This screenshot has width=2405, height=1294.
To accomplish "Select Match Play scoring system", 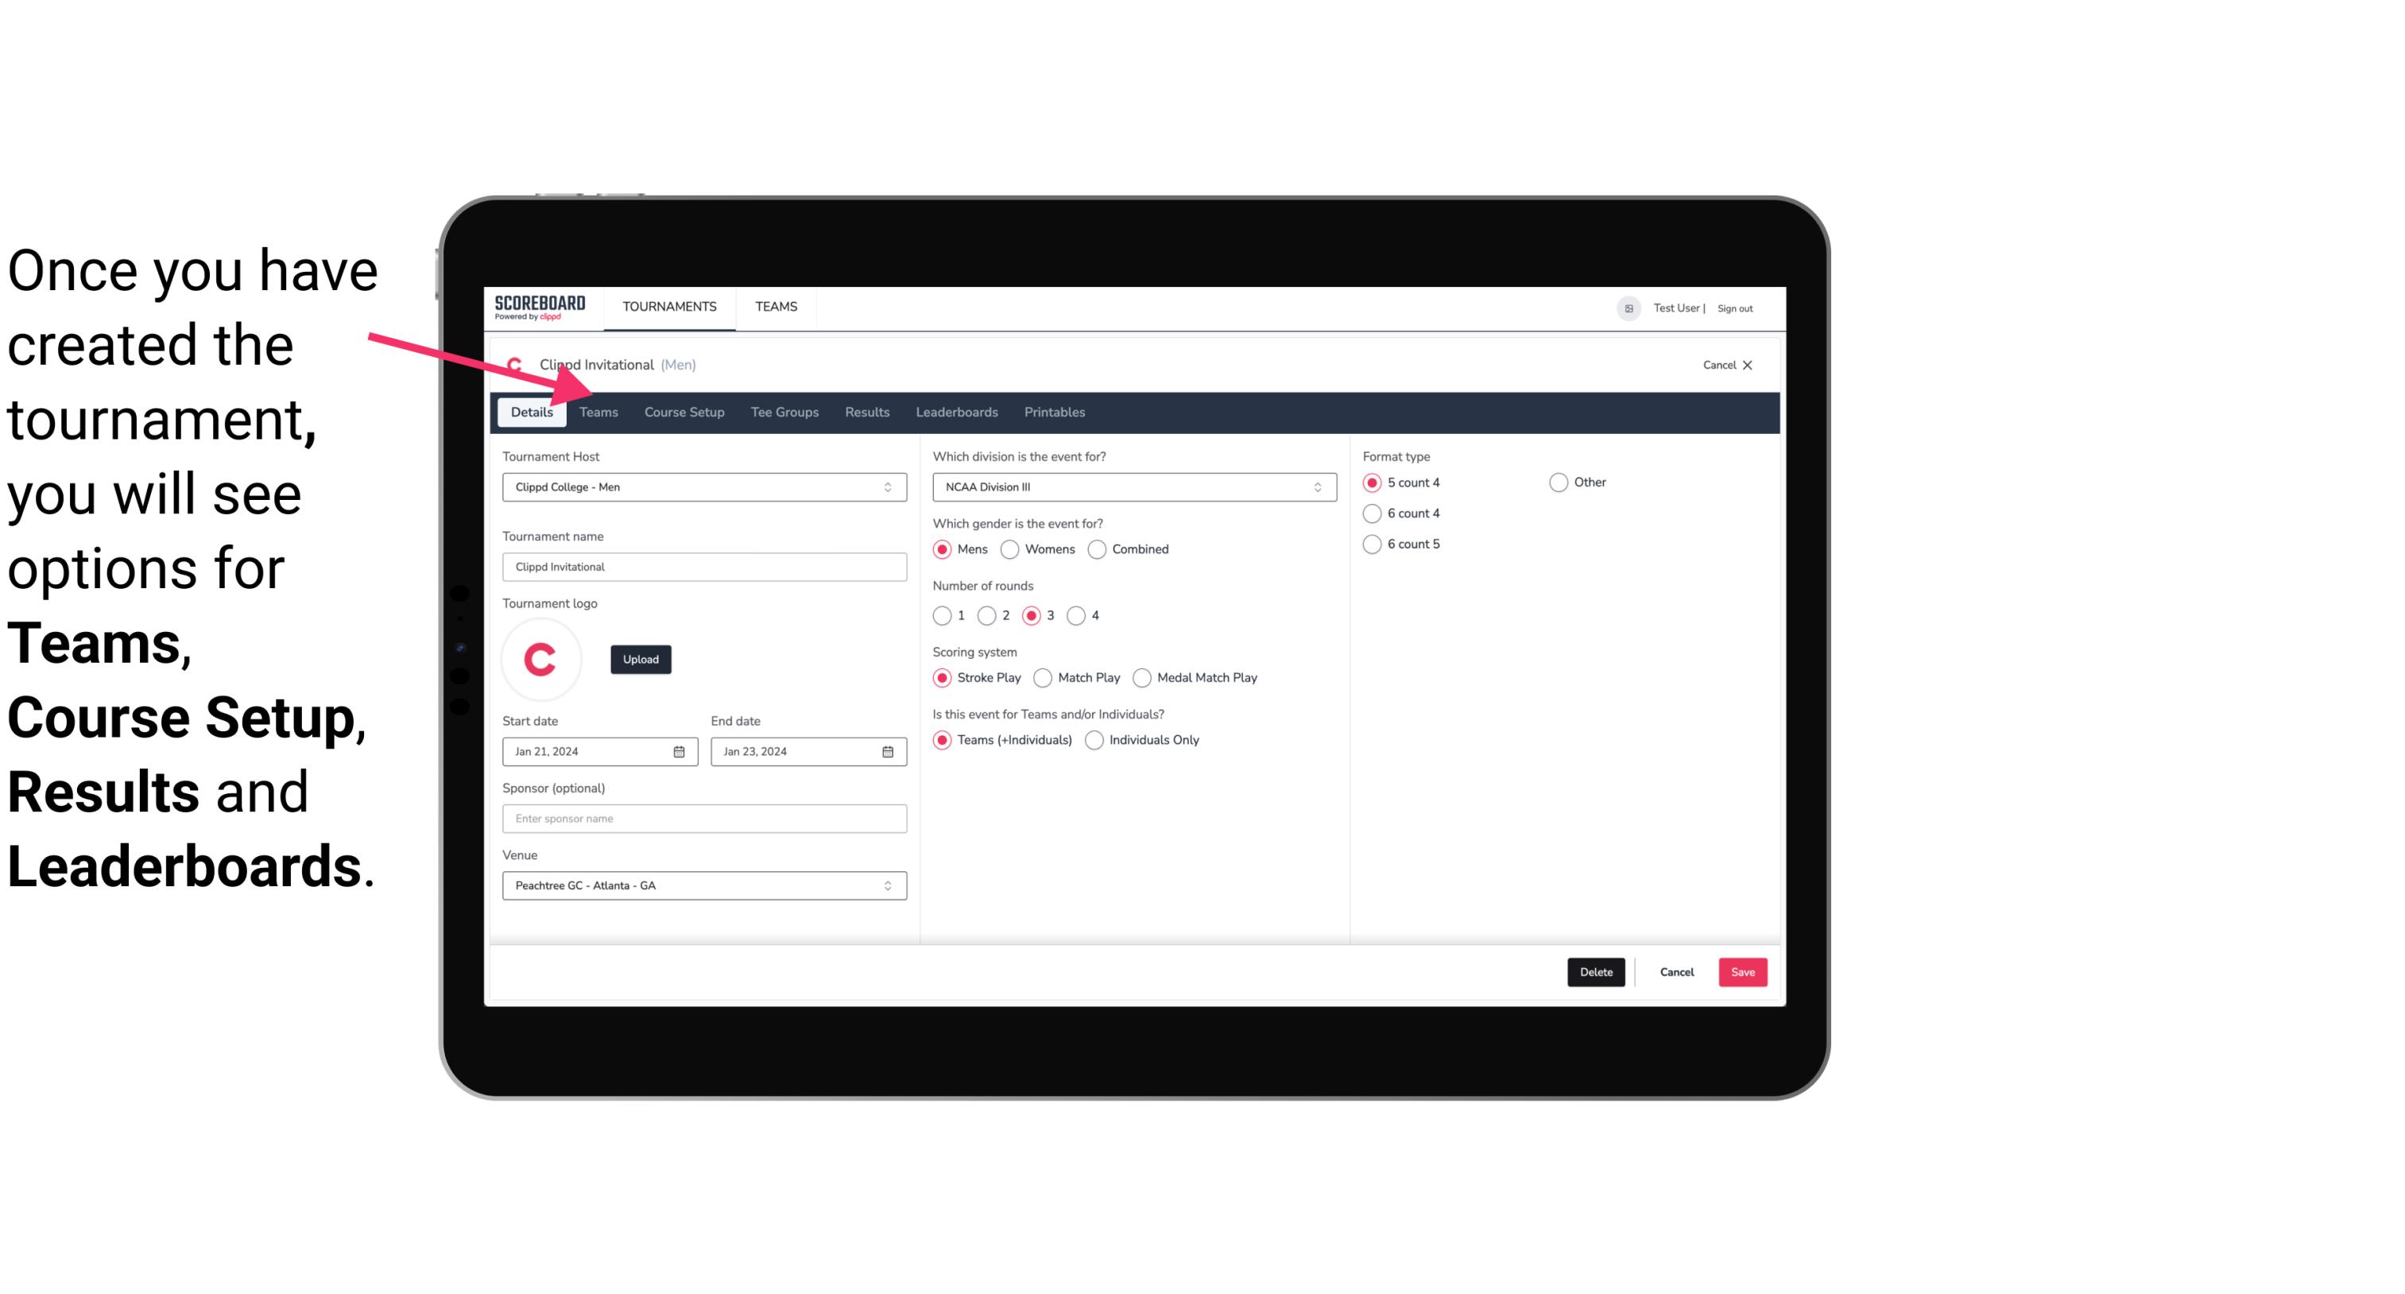I will pyautogui.click(x=1042, y=677).
